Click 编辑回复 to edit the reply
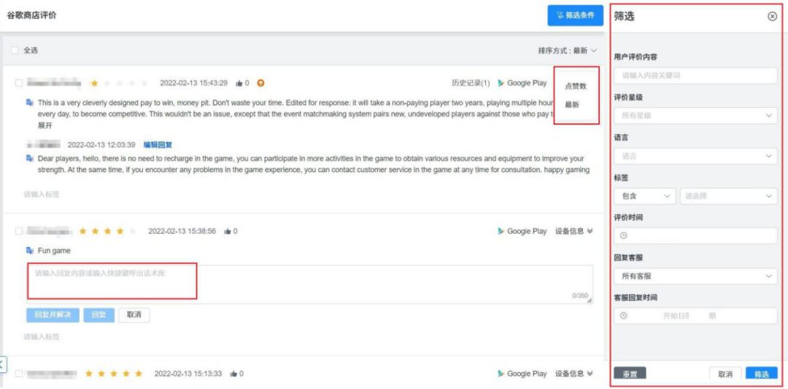The width and height of the screenshot is (788, 389). (x=158, y=144)
